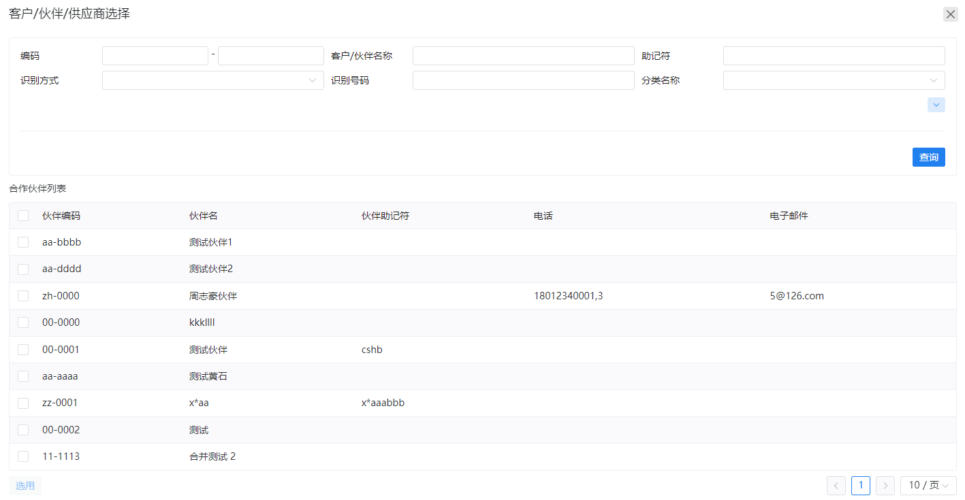Click the 客户/伙伴名称 input field

pyautogui.click(x=523, y=56)
